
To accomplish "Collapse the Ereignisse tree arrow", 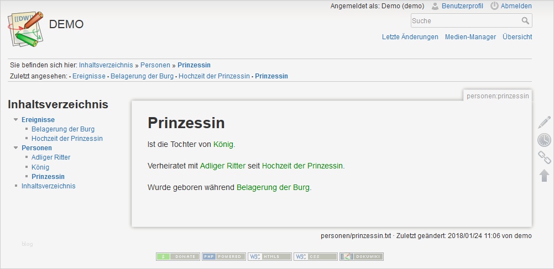I will click(x=15, y=120).
